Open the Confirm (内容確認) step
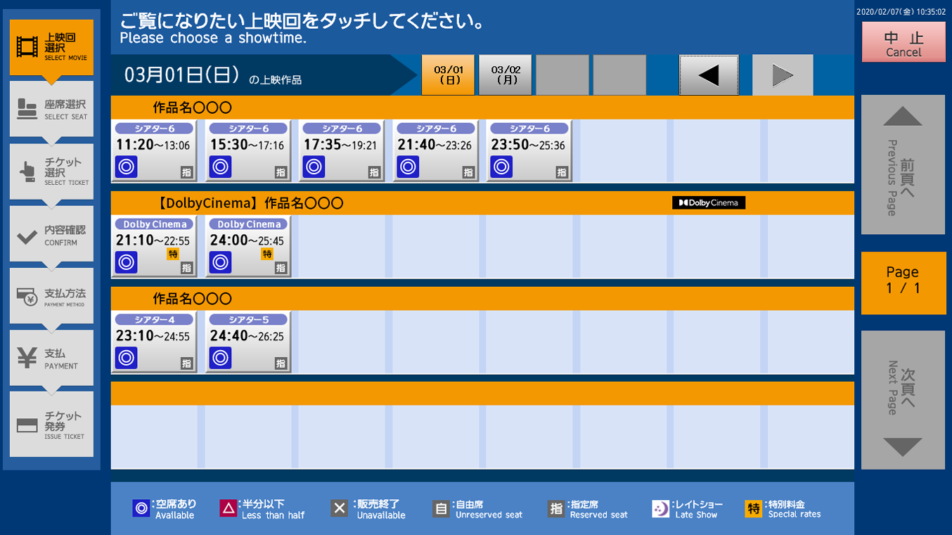 tap(51, 234)
